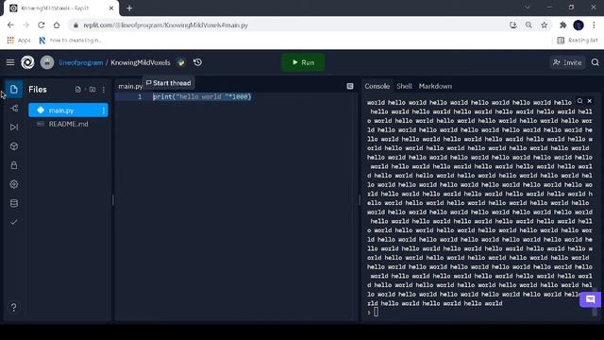Open the hamburger sidebar menu
Viewport: 604px width, 340px height.
tap(10, 62)
